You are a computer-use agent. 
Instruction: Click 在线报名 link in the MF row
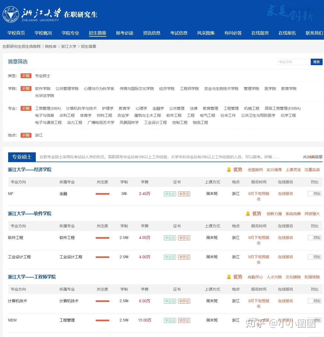point(285,194)
